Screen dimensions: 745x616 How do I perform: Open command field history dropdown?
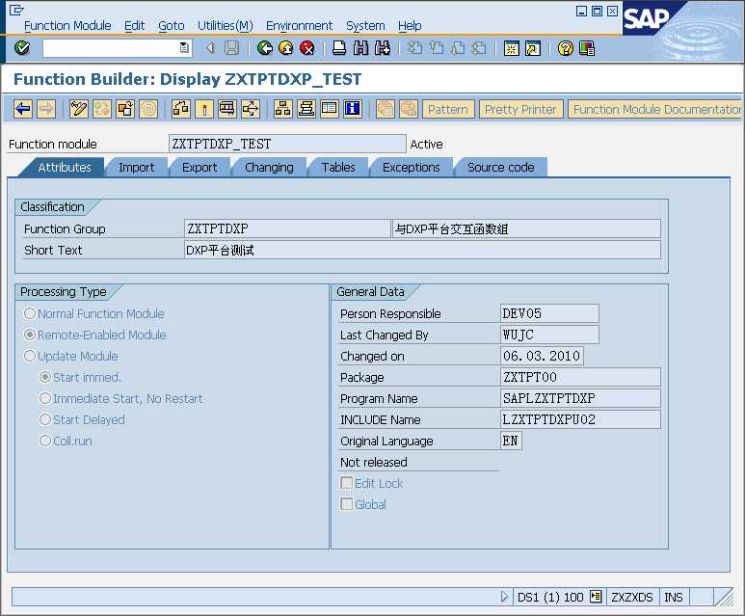click(x=184, y=48)
